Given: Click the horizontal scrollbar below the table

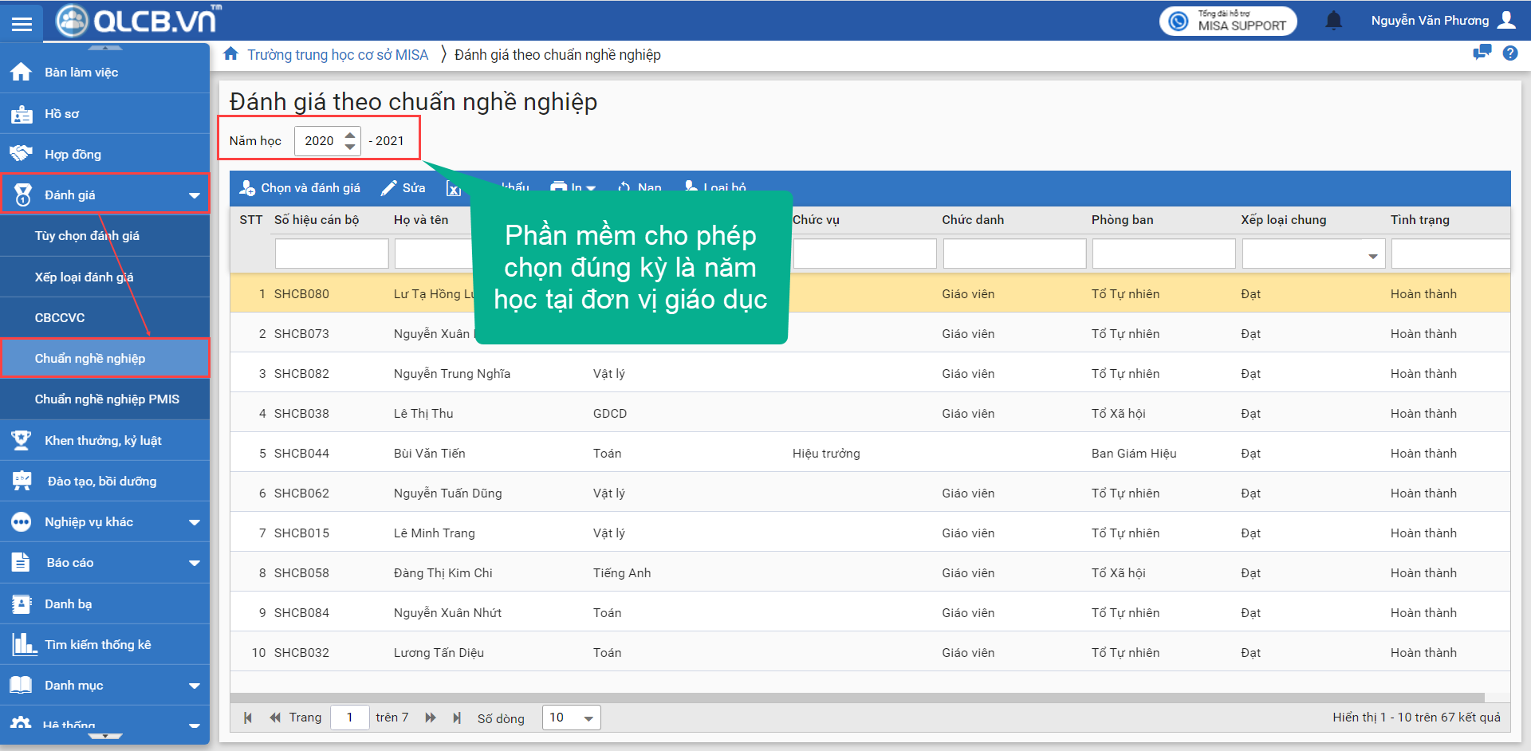Looking at the screenshot, I should point(857,698).
